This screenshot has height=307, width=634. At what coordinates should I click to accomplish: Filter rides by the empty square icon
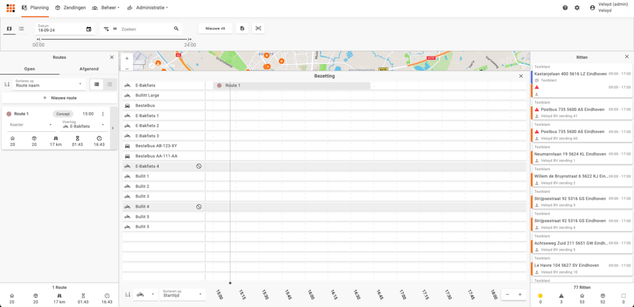pyautogui.click(x=623, y=296)
